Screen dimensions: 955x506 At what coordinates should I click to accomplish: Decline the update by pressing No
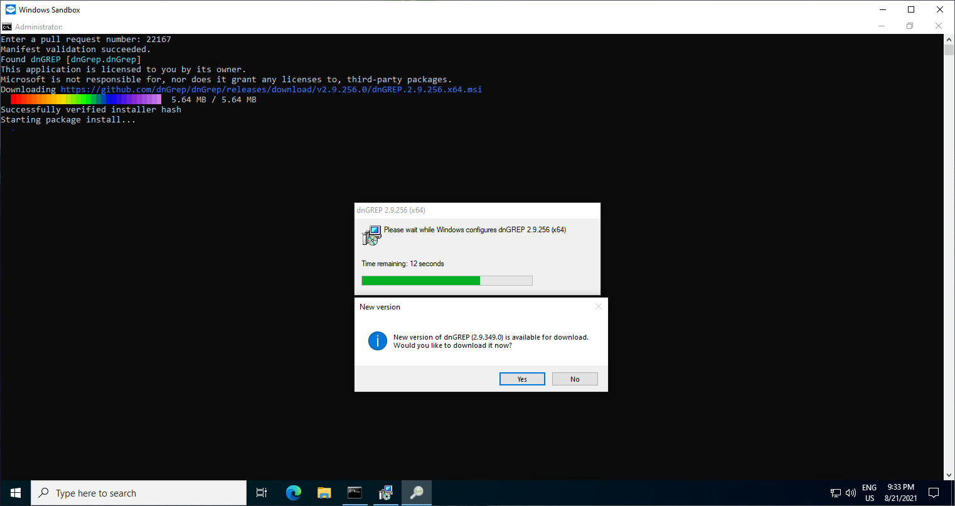574,379
